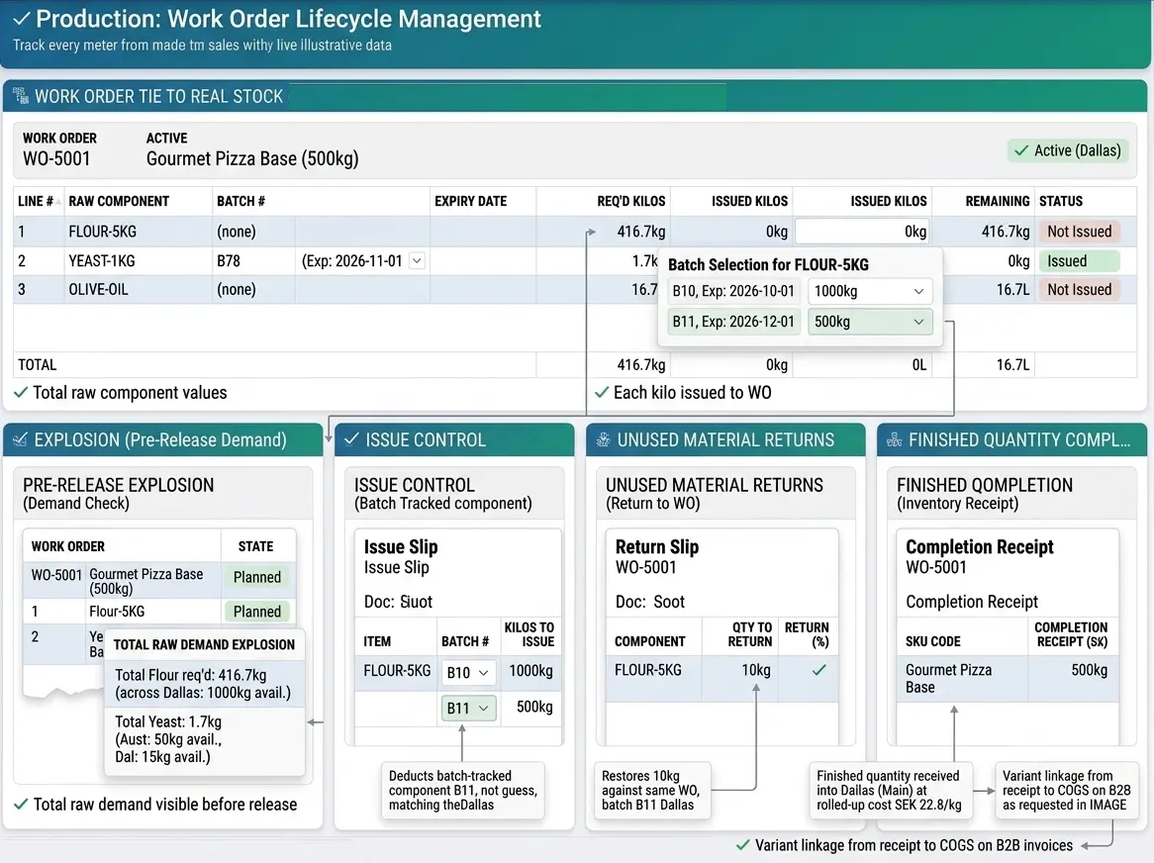Click the Finished quantity received into Dallas note
Screen dimensions: 1154x863
point(890,791)
